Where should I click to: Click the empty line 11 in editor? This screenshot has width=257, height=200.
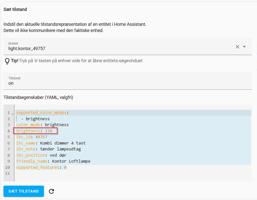(x=75, y=173)
